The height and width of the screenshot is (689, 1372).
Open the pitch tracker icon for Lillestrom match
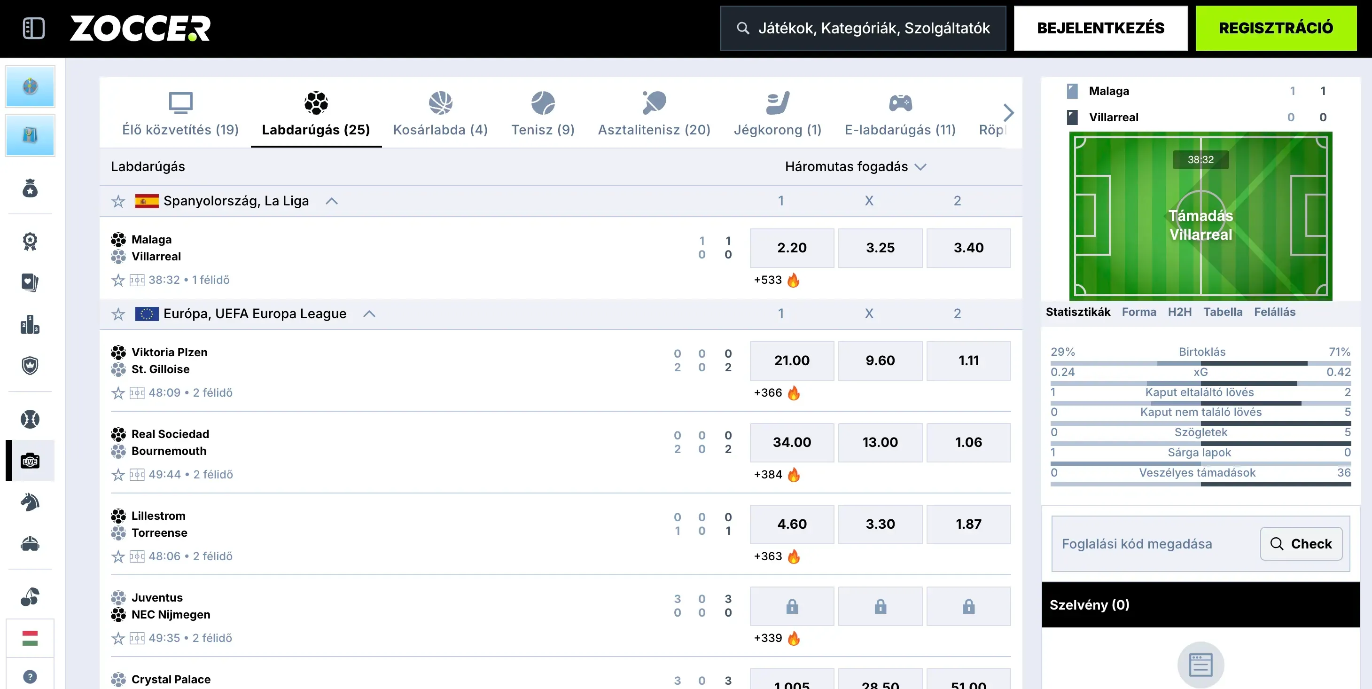137,557
